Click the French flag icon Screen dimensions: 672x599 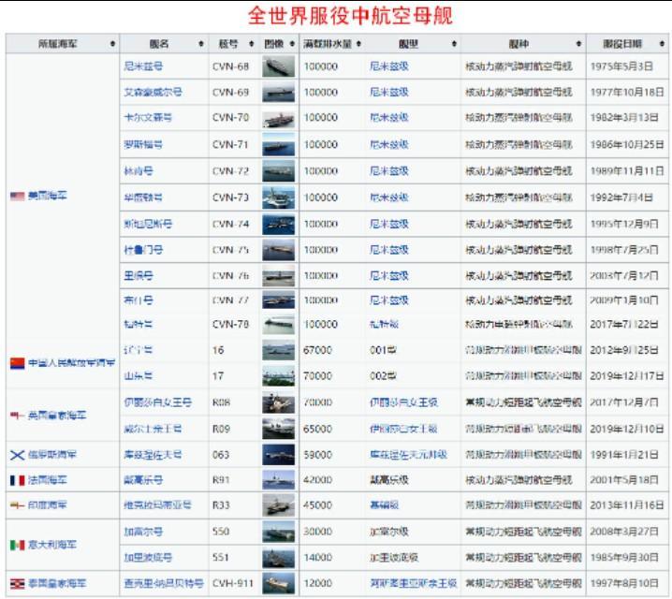[17, 480]
